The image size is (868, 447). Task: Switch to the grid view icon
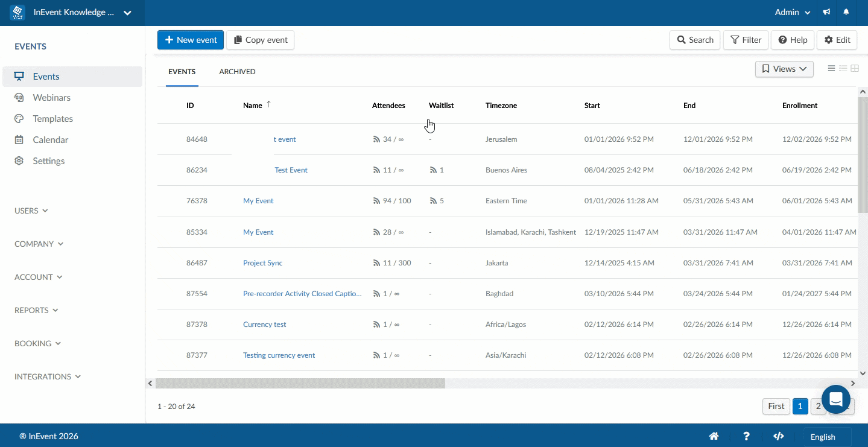[855, 69]
